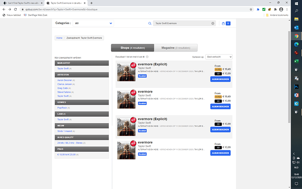Switch to the Shops results tab
The height and width of the screenshot is (189, 302).
pyautogui.click(x=133, y=48)
